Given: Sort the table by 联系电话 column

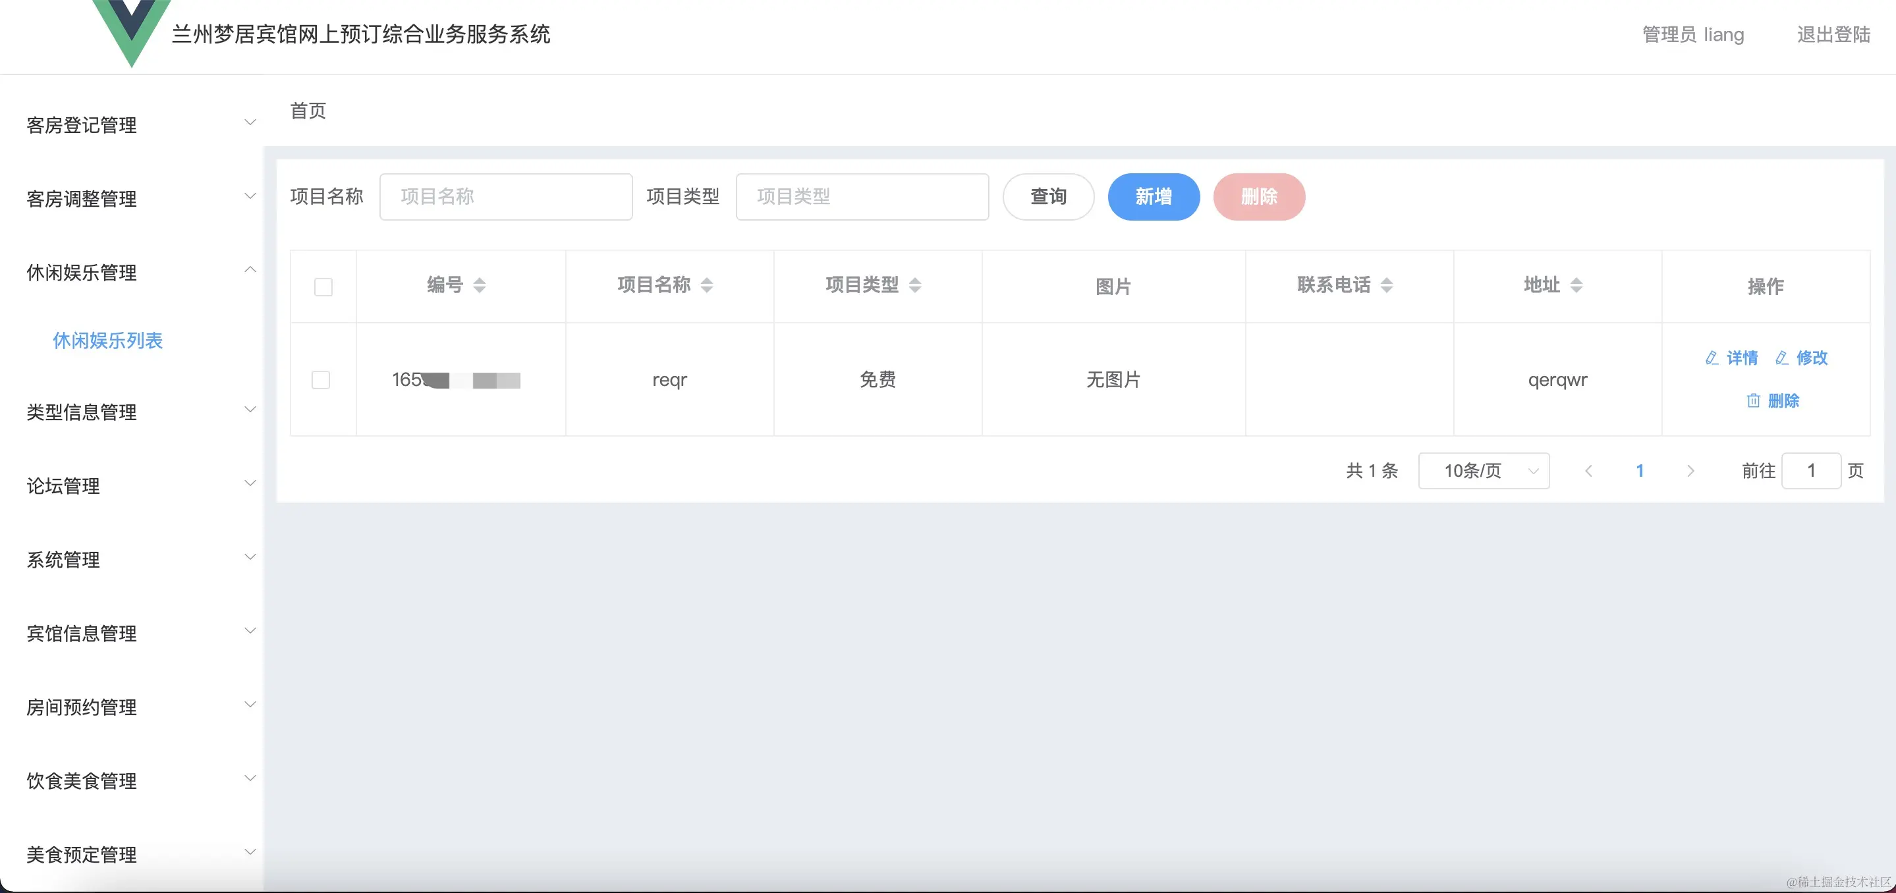Looking at the screenshot, I should [1388, 286].
